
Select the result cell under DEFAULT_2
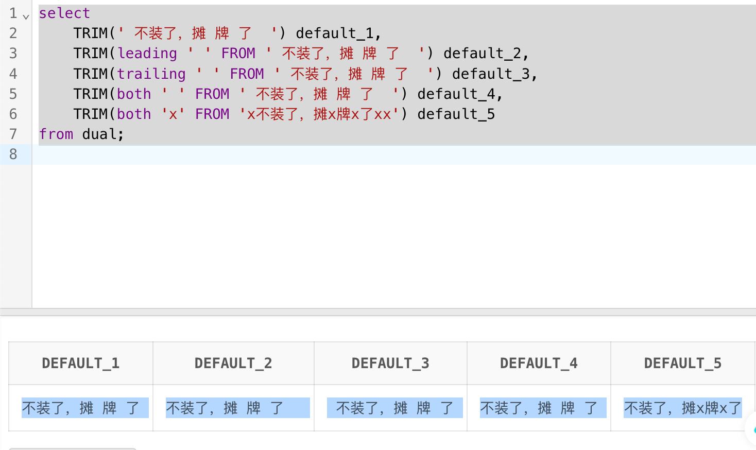pyautogui.click(x=233, y=408)
